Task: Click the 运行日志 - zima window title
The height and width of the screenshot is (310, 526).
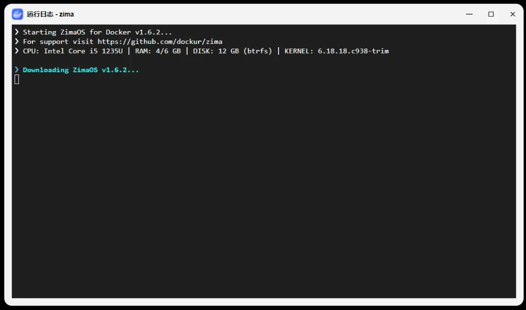Action: coord(50,14)
